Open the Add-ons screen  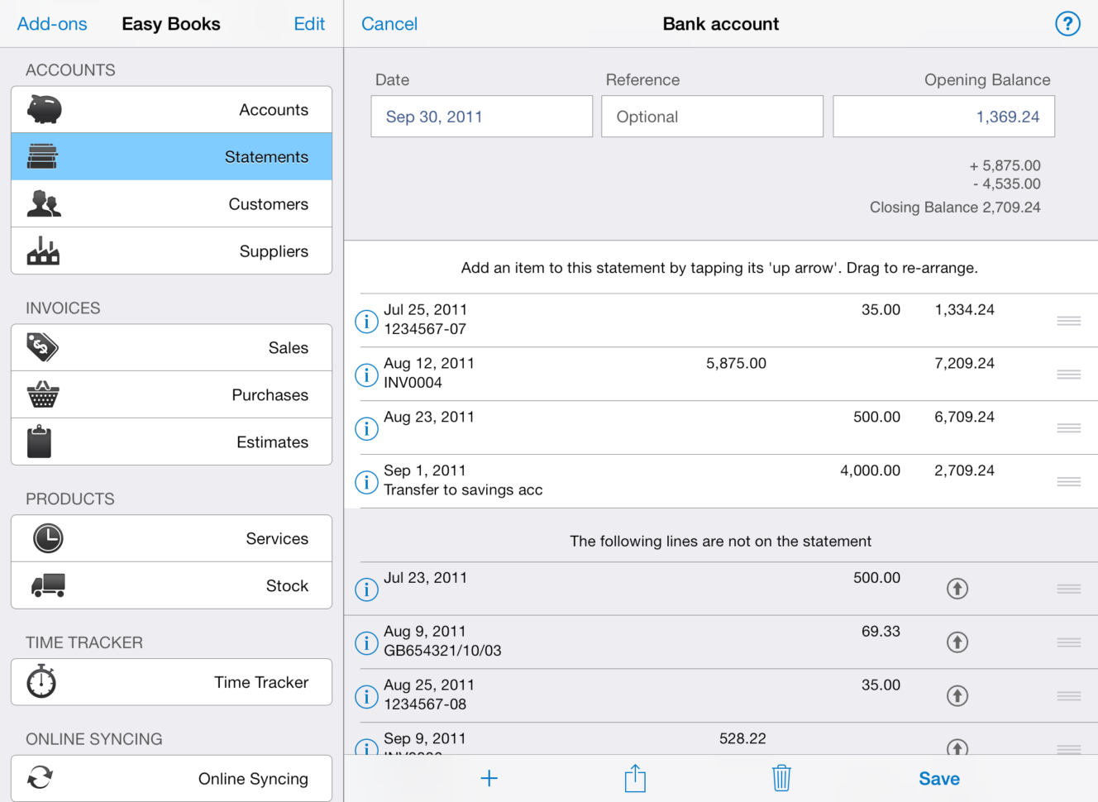[x=51, y=23]
